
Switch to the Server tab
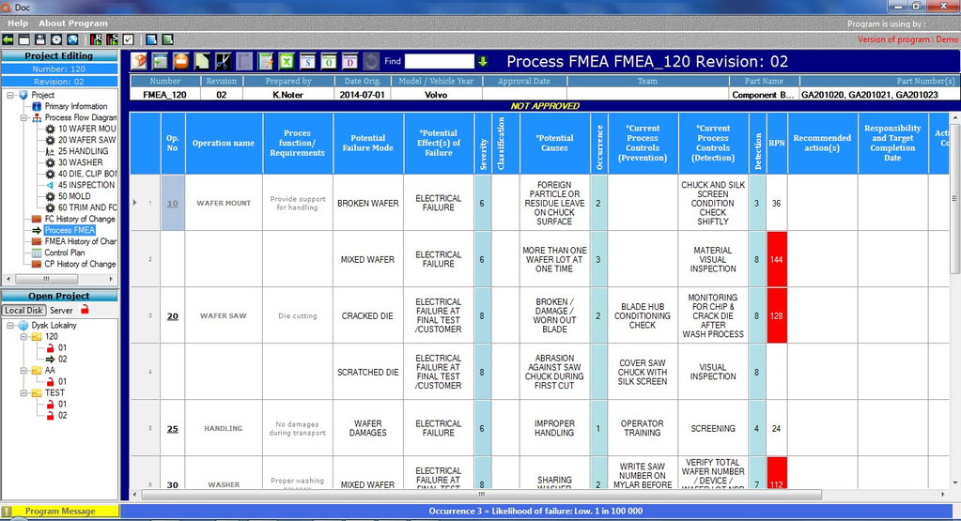[x=61, y=311]
